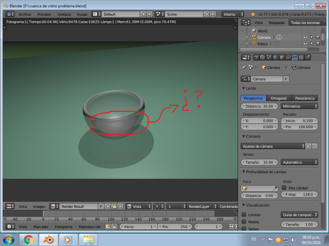Open the Render properties tab icon
This screenshot has height=246, width=329.
pos(256,57)
